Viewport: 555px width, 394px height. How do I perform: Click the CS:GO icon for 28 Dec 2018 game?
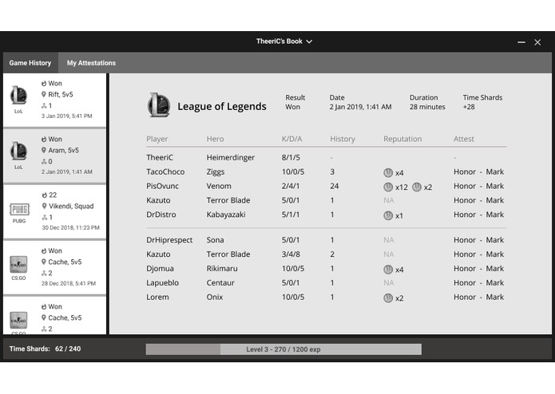[x=18, y=264]
